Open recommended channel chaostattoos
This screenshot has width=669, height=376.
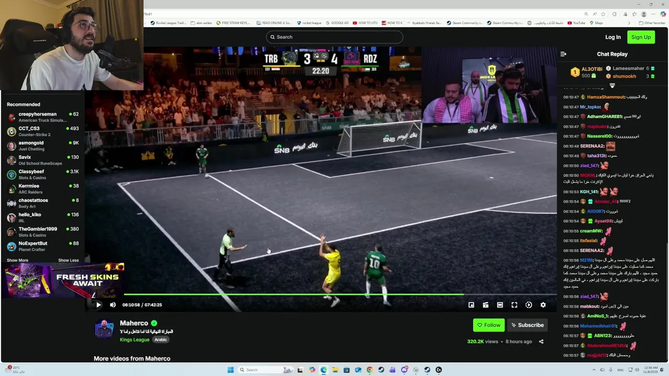[42, 203]
